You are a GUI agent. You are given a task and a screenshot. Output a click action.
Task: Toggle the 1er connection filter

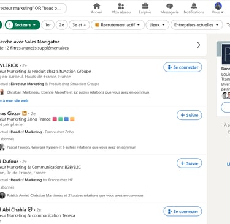pos(48,25)
